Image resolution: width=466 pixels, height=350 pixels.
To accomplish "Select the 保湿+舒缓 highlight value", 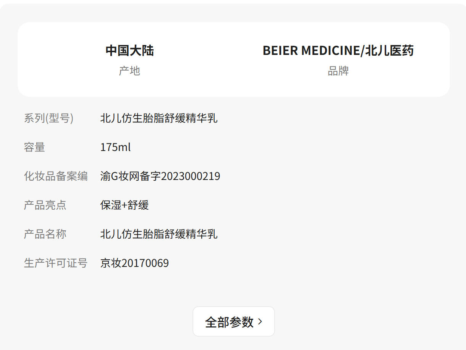I will click(125, 205).
